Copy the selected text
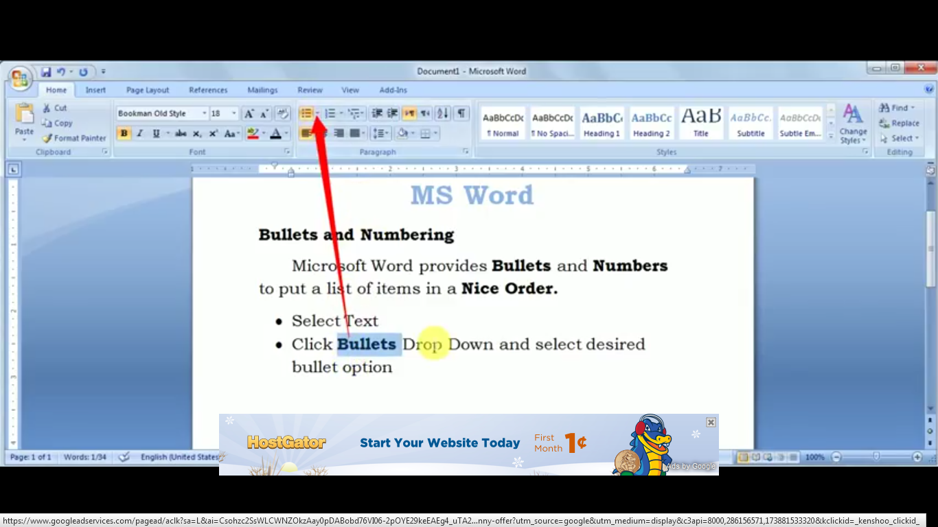This screenshot has width=938, height=527. [x=56, y=123]
